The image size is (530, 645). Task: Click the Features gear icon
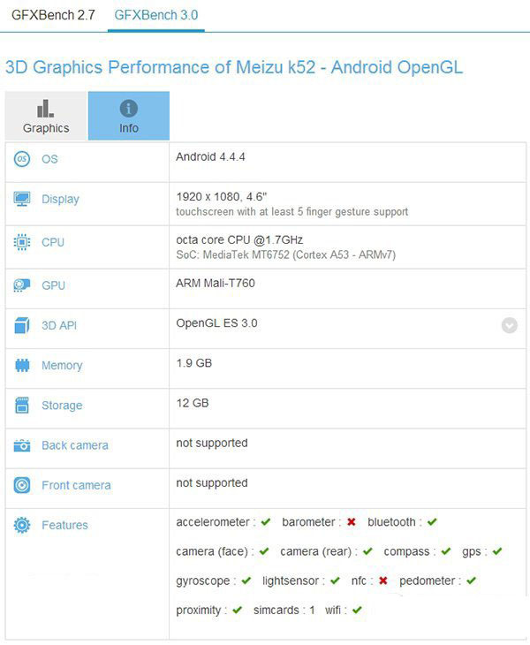click(x=22, y=525)
